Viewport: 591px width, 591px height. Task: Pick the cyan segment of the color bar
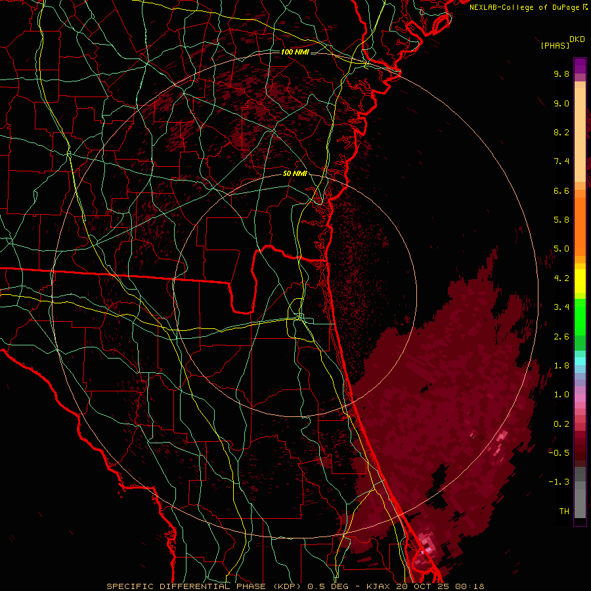580,361
